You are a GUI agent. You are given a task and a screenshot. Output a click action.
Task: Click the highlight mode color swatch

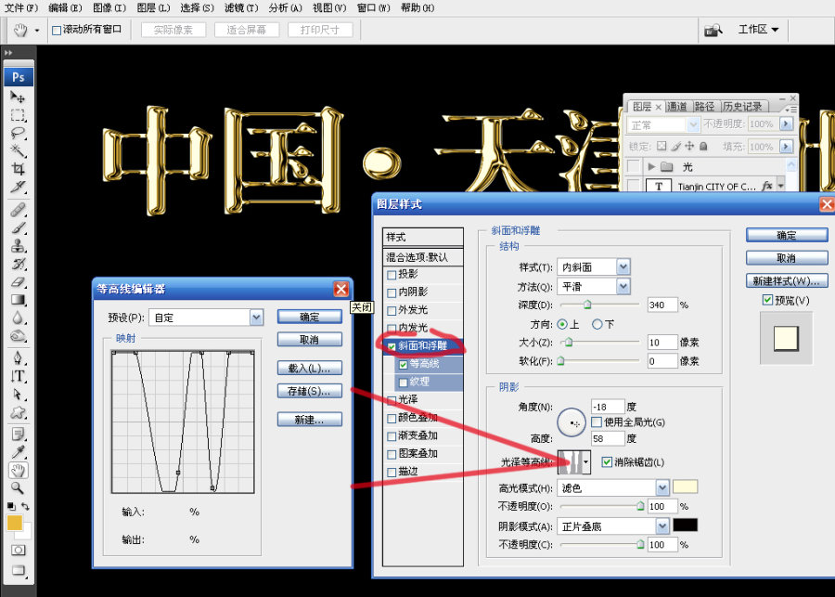pyautogui.click(x=685, y=487)
